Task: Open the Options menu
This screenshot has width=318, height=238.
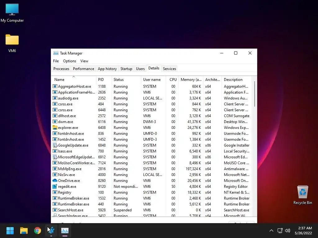Action: point(70,61)
